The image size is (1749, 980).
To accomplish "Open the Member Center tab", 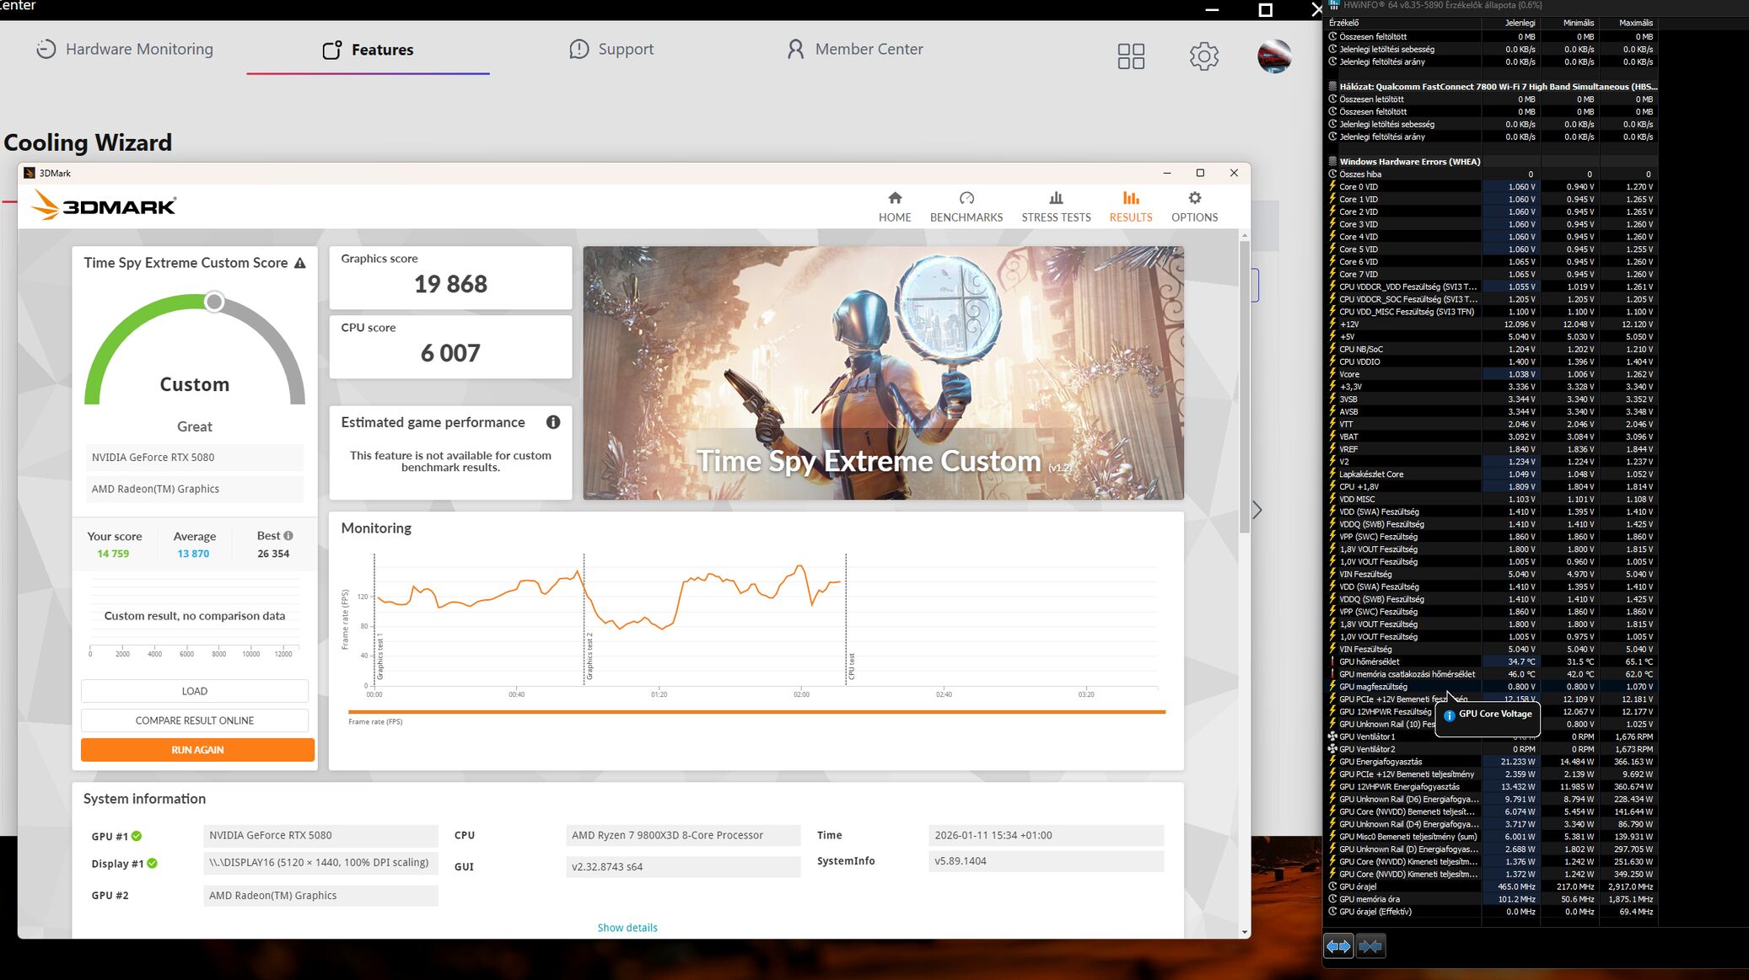I will click(854, 49).
